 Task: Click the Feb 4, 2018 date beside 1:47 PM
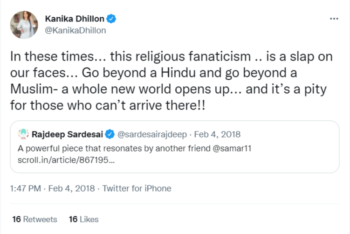(68, 189)
